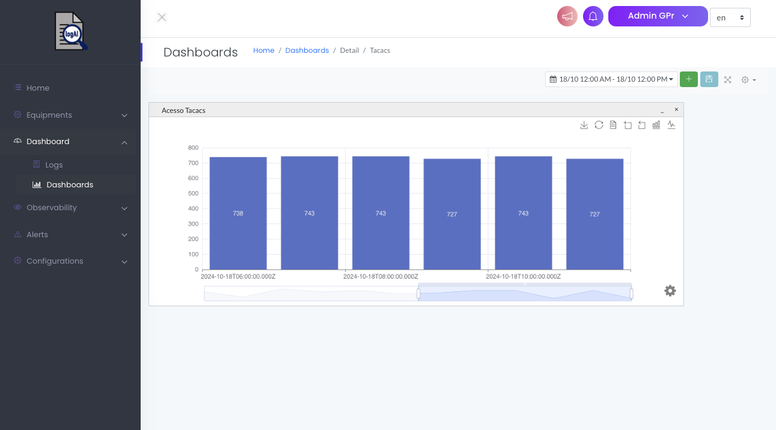Screen dimensions: 776x430
Task: Switch chart to line chart type
Action: click(671, 125)
